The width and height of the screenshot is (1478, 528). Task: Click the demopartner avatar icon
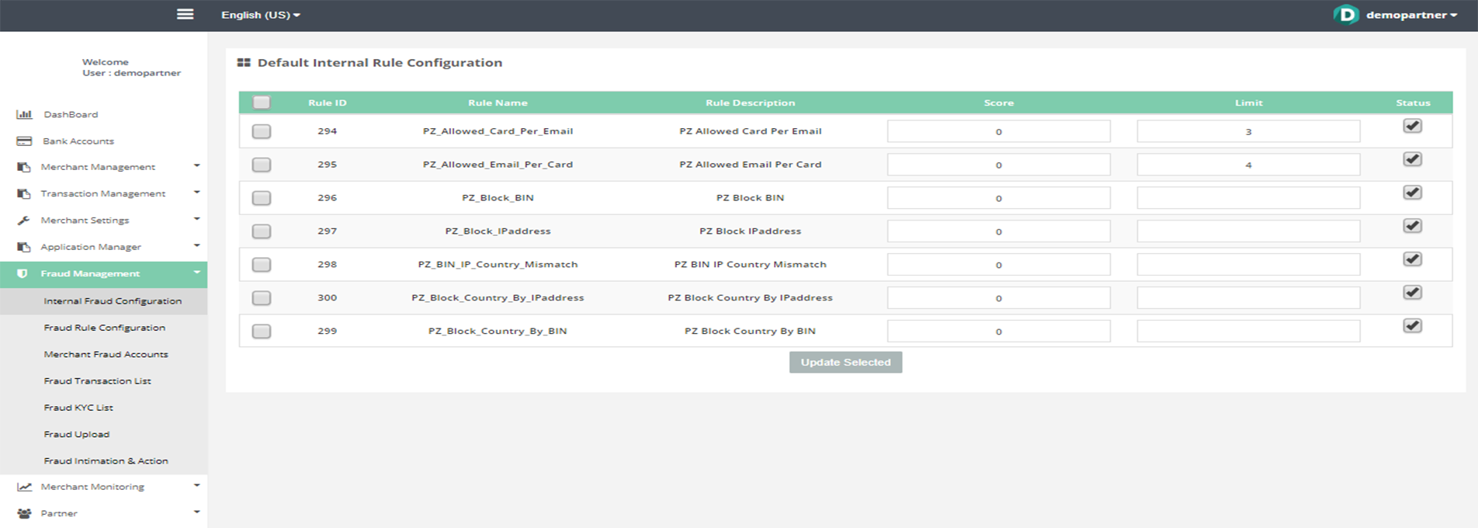click(1346, 15)
